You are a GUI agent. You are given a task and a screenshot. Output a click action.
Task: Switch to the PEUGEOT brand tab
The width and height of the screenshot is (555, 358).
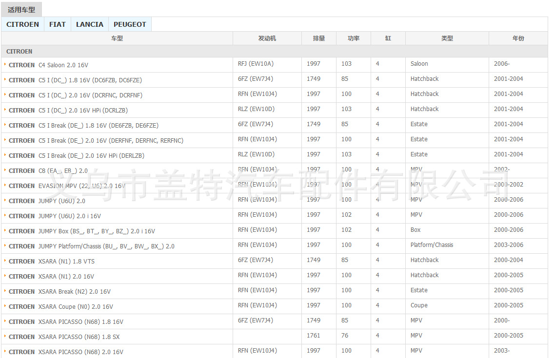point(130,24)
